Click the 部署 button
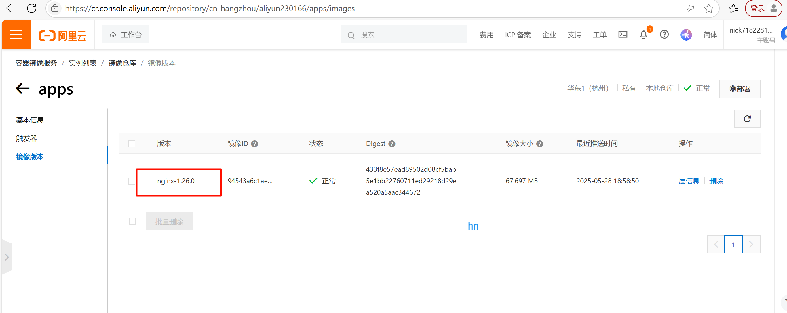This screenshot has width=787, height=313. pos(739,89)
